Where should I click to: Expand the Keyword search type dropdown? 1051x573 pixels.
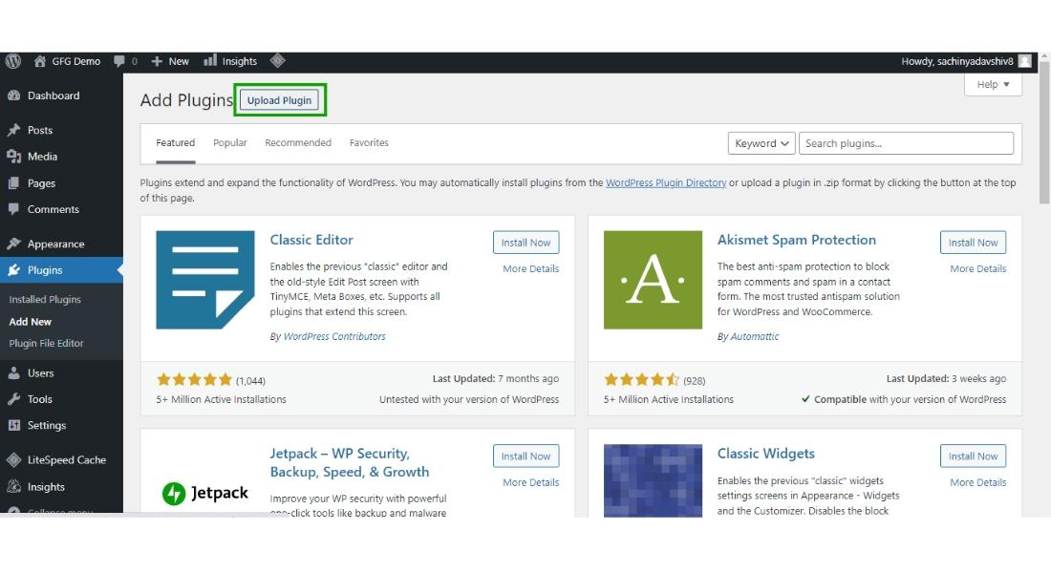click(x=761, y=143)
